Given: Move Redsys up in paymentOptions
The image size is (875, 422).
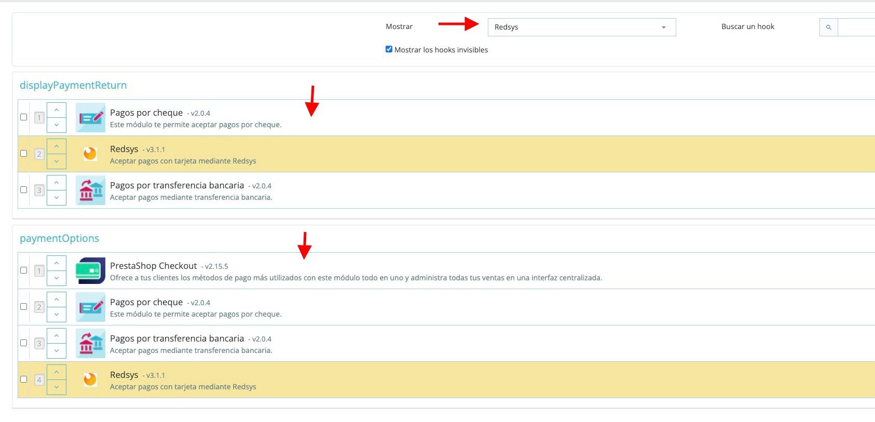Looking at the screenshot, I should [57, 372].
